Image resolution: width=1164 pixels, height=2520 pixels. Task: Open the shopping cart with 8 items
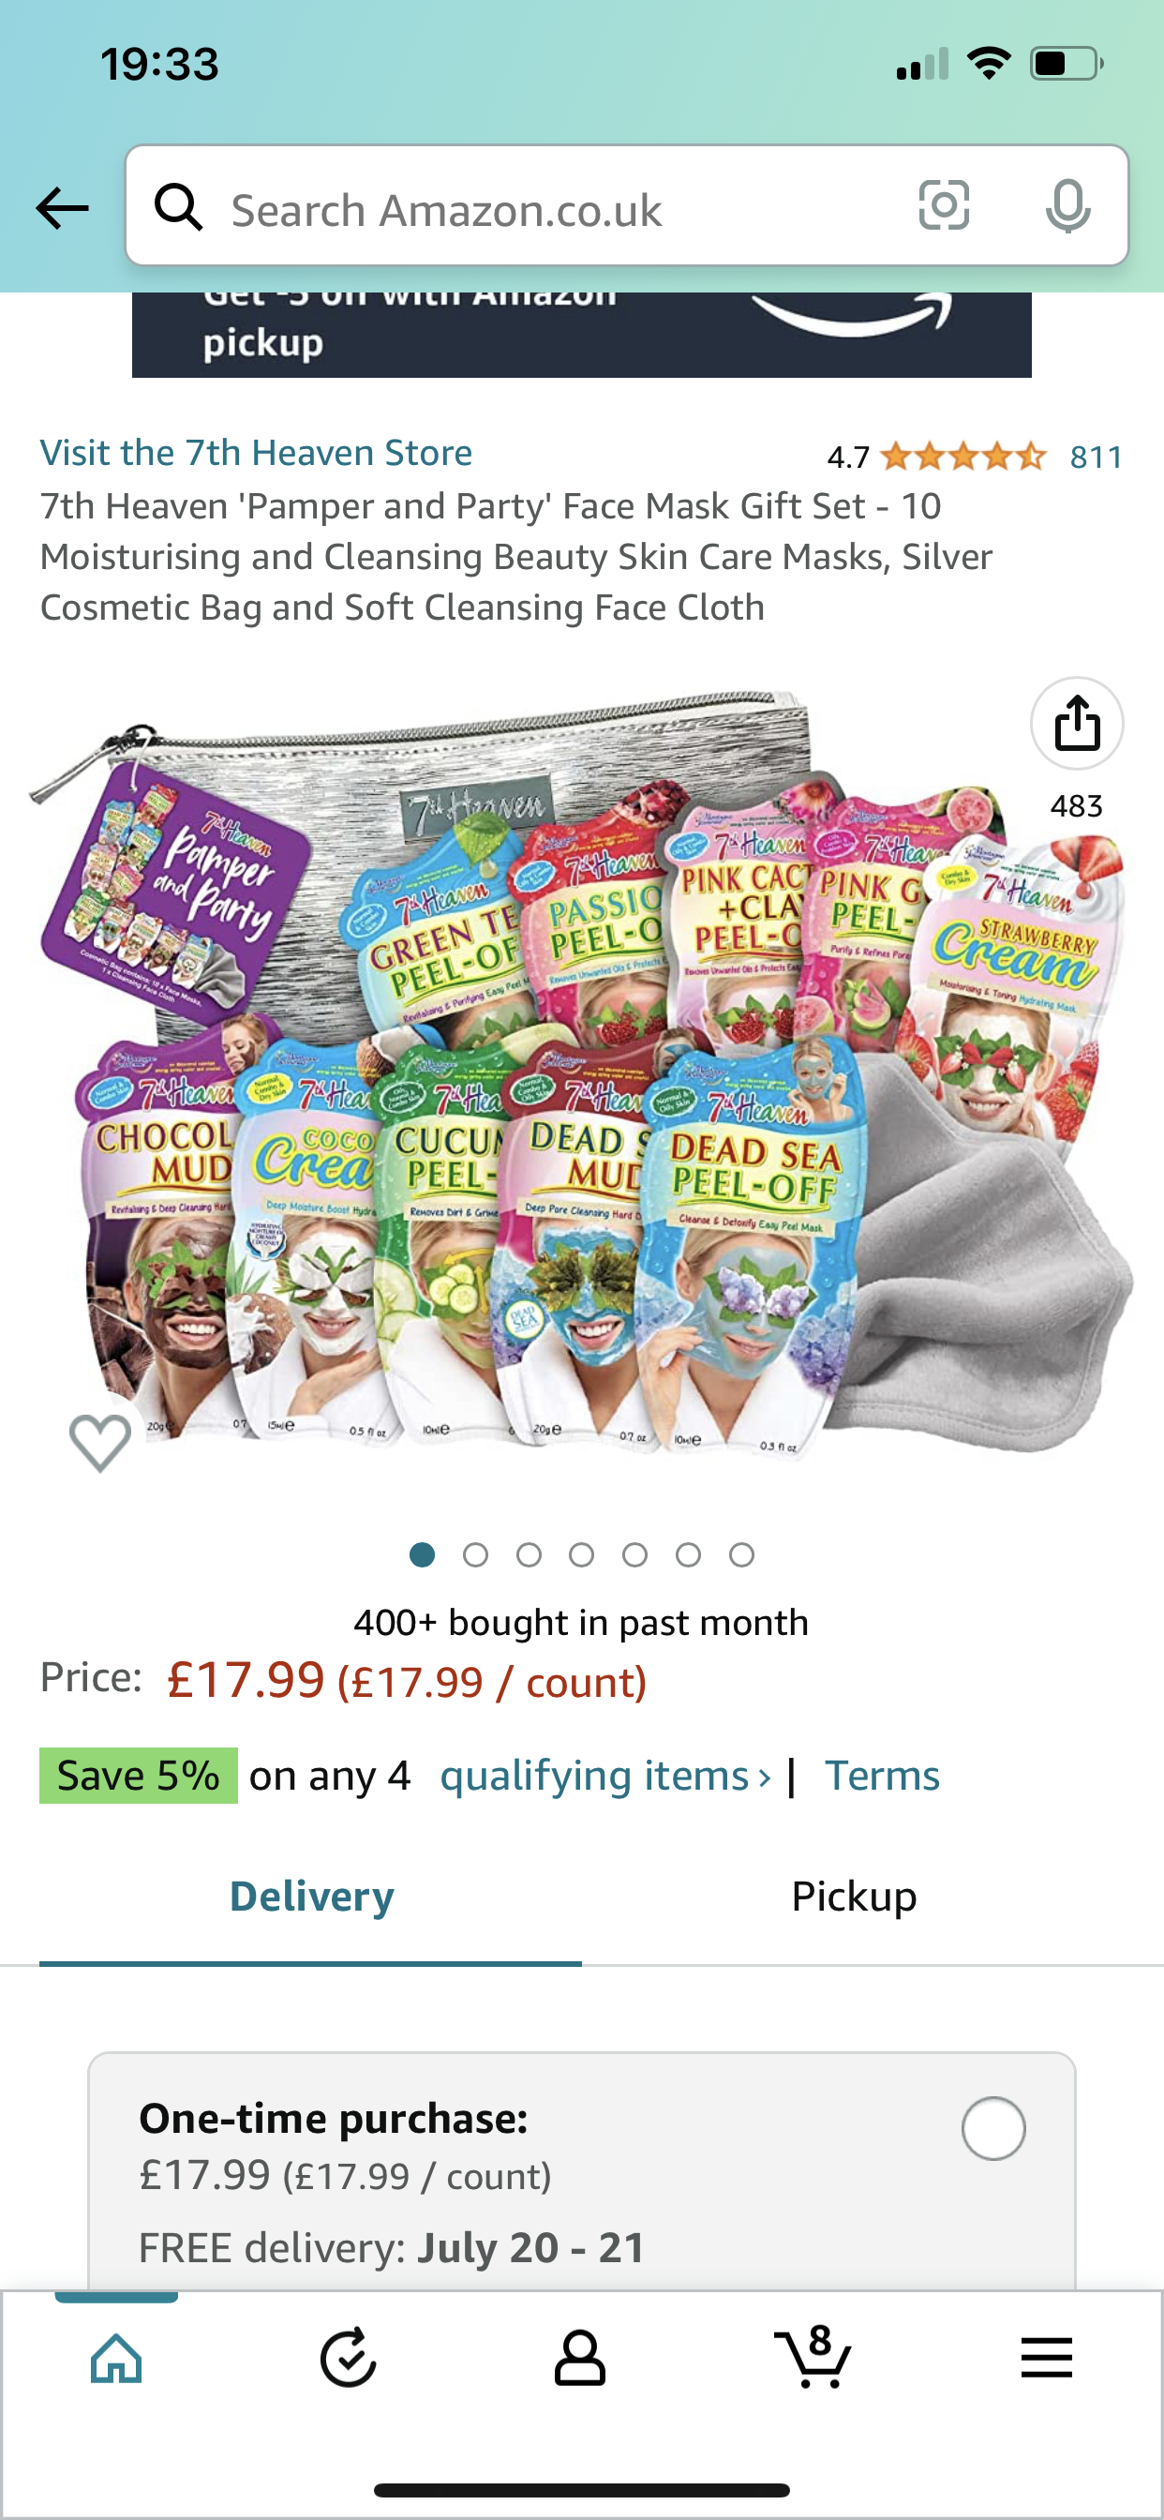pyautogui.click(x=812, y=2358)
